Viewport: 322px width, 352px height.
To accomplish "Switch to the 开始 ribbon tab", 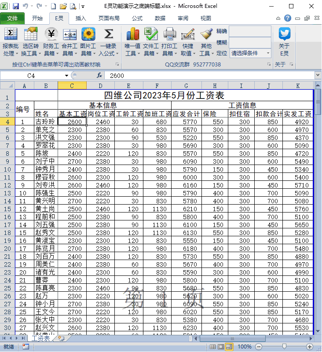I will [x=37, y=18].
